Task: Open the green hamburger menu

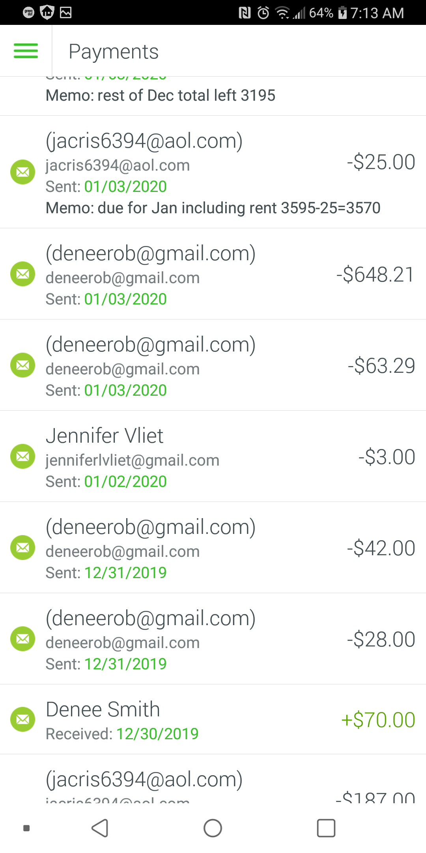Action: pos(26,51)
